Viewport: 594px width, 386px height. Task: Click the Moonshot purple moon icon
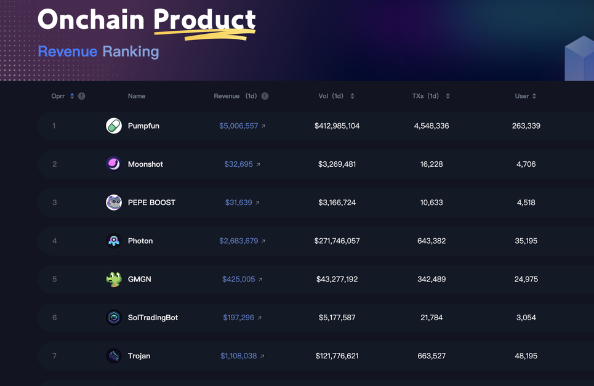click(x=114, y=164)
